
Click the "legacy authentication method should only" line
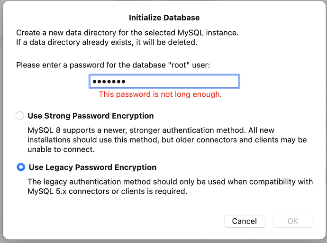[170, 182]
